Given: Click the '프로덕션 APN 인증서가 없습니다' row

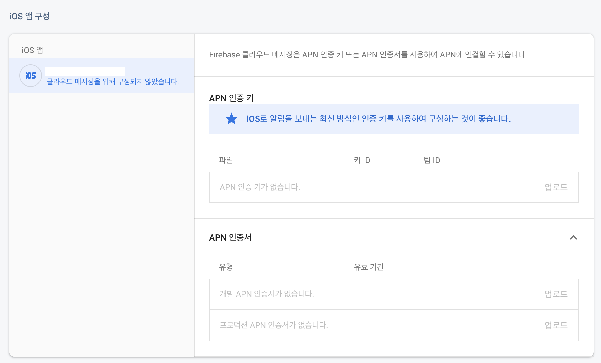Looking at the screenshot, I should (x=274, y=326).
